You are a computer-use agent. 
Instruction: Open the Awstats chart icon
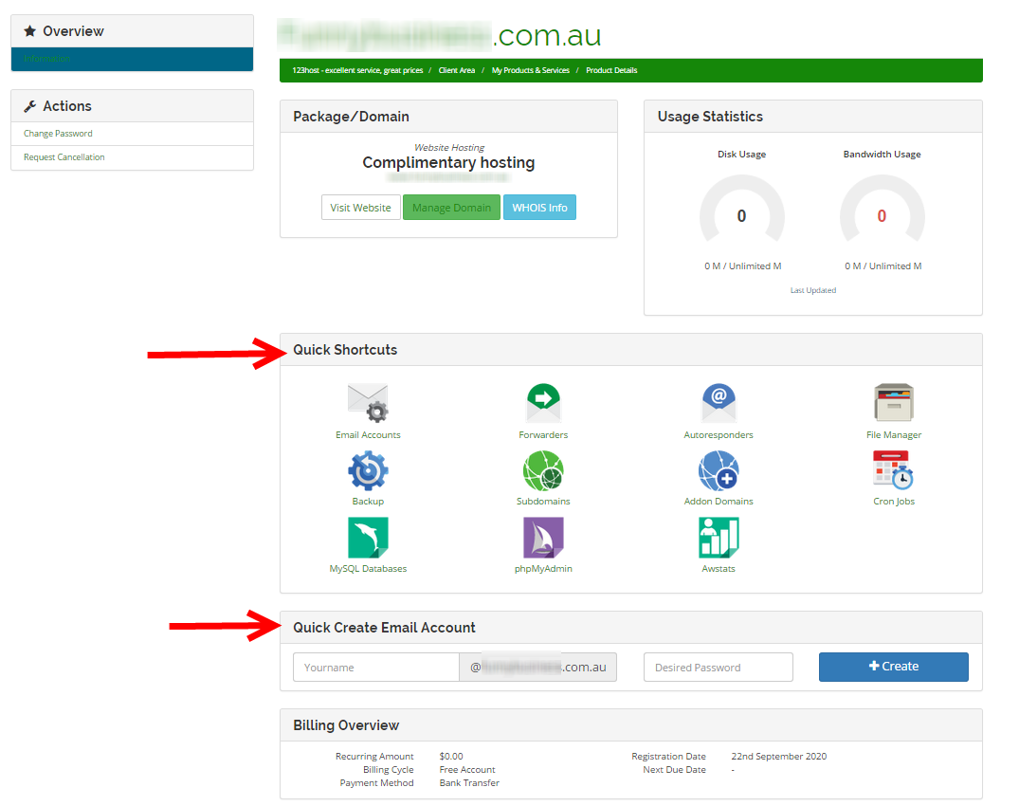tap(719, 538)
